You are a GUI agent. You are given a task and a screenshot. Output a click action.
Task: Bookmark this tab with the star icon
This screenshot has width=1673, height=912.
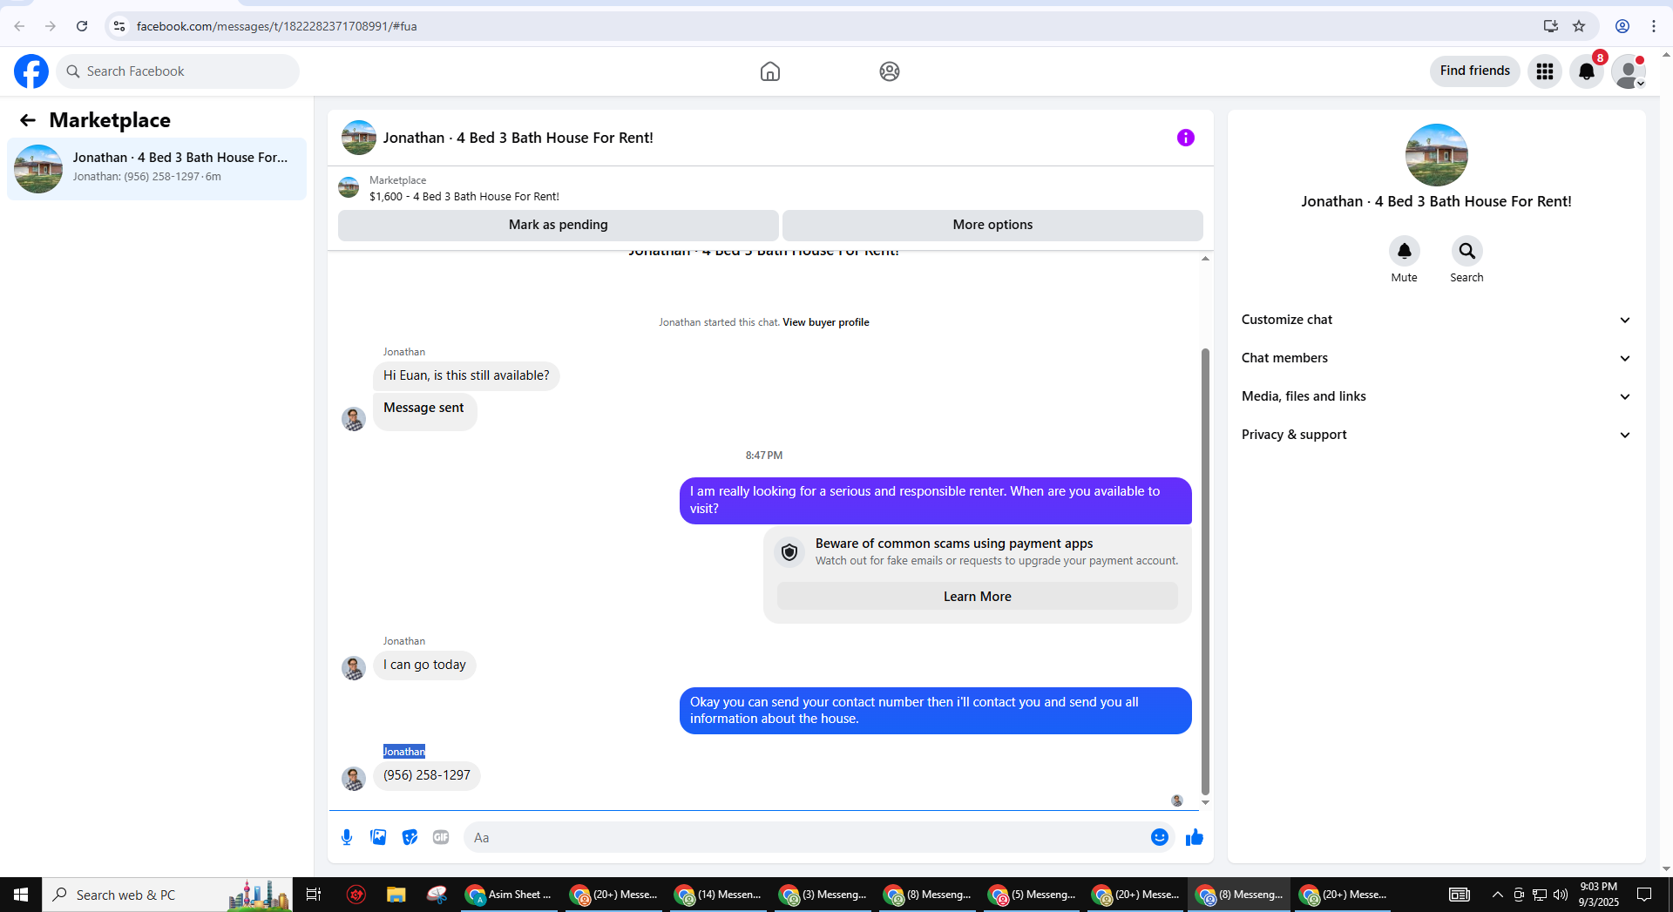point(1579,26)
